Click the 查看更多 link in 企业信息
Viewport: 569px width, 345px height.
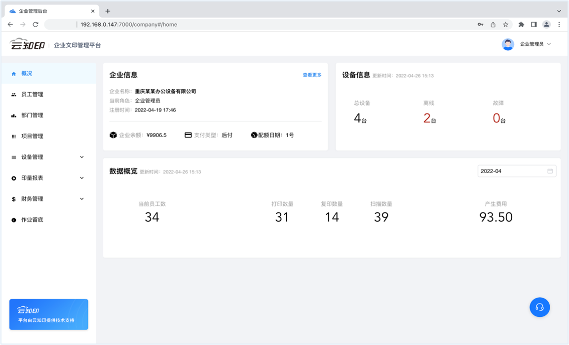point(312,75)
